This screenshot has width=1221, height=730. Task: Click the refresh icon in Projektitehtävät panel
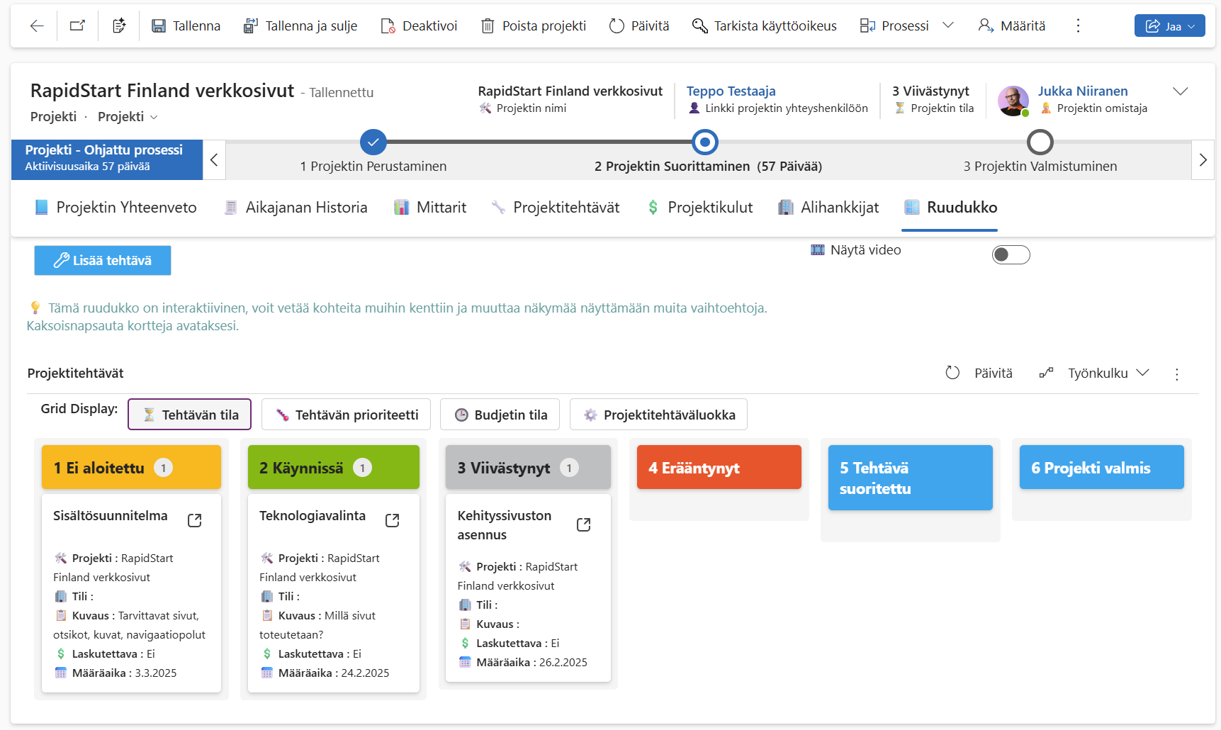(x=952, y=372)
